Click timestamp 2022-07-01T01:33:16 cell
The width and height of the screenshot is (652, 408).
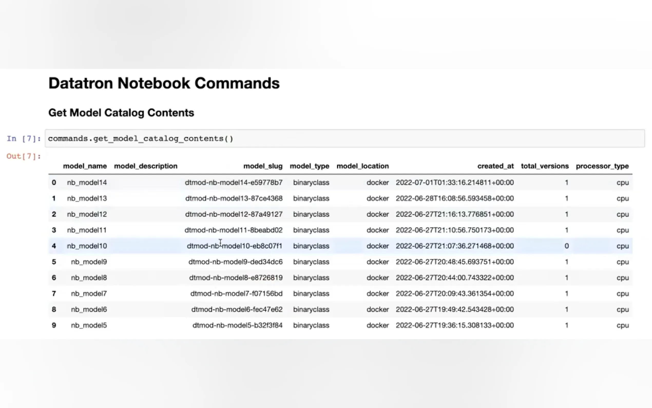pos(454,182)
